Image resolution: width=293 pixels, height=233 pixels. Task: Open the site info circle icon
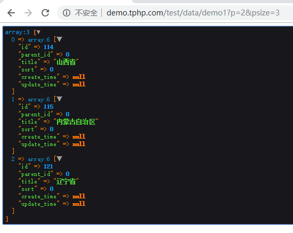67,13
